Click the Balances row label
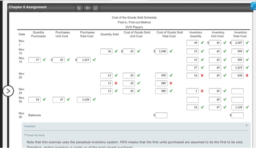Viewport: 256px width, 148px height. pos(34,115)
